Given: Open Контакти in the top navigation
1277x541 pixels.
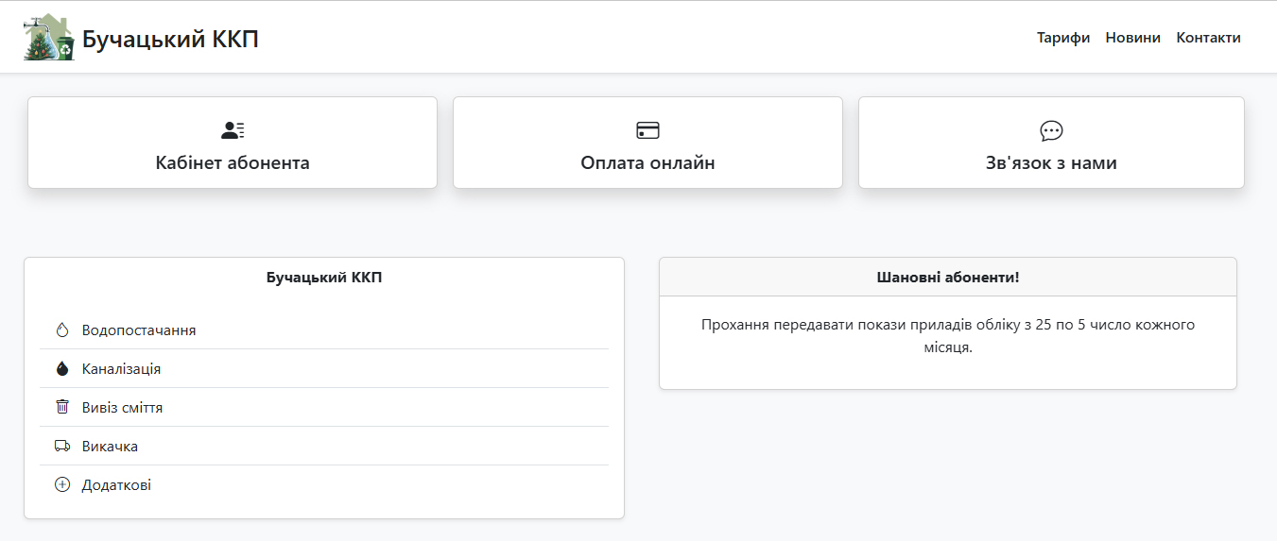Looking at the screenshot, I should tap(1208, 38).
